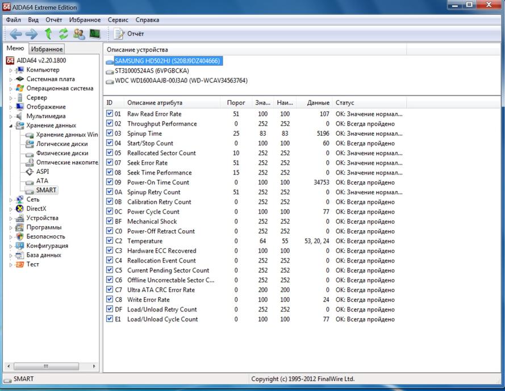The image size is (505, 391).
Task: Expand the Отображение tree node
Action: [11, 107]
